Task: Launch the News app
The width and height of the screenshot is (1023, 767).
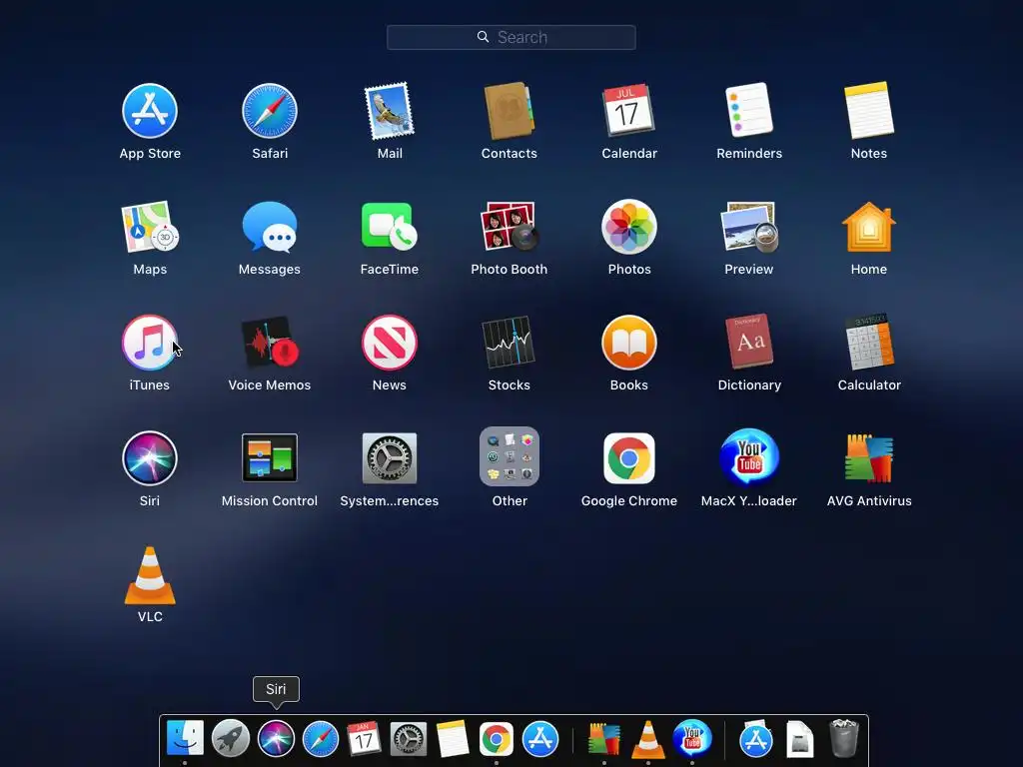Action: [390, 343]
